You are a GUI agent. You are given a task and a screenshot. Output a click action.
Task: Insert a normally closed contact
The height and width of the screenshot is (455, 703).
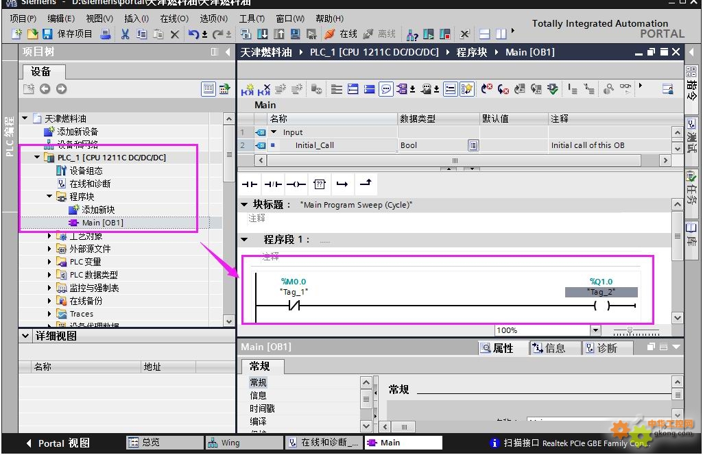point(272,184)
